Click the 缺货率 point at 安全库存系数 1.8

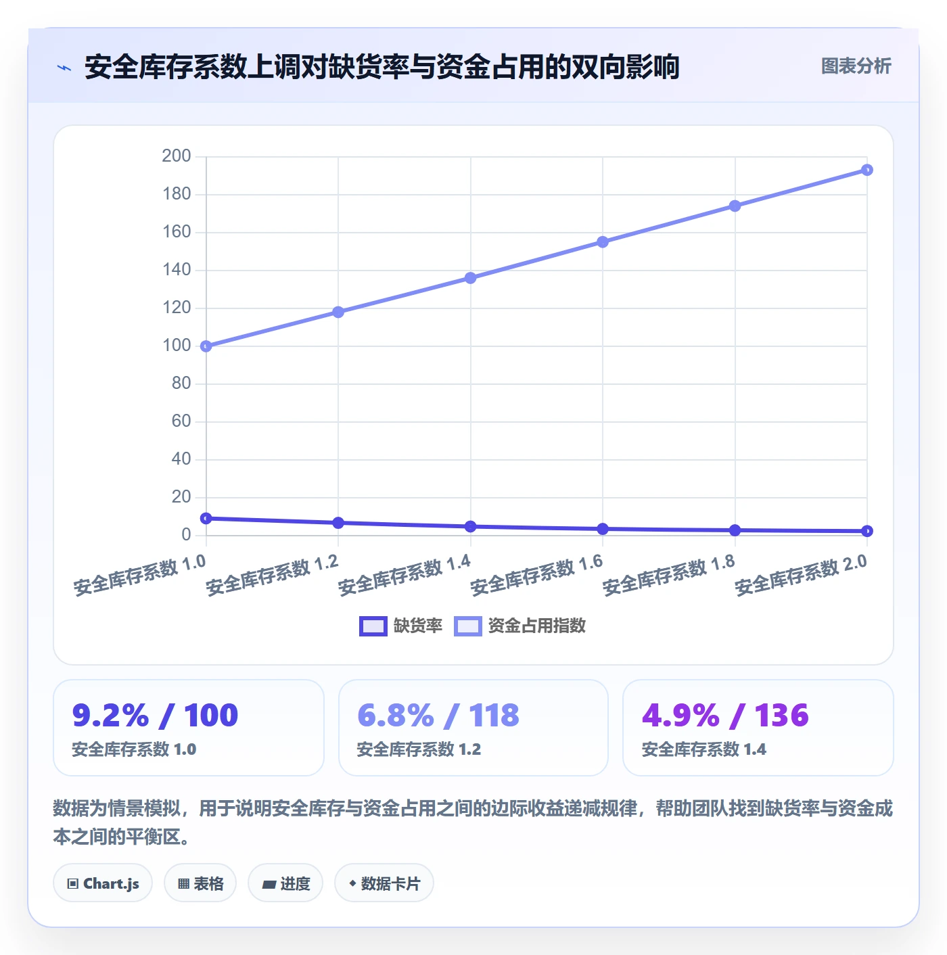click(735, 530)
